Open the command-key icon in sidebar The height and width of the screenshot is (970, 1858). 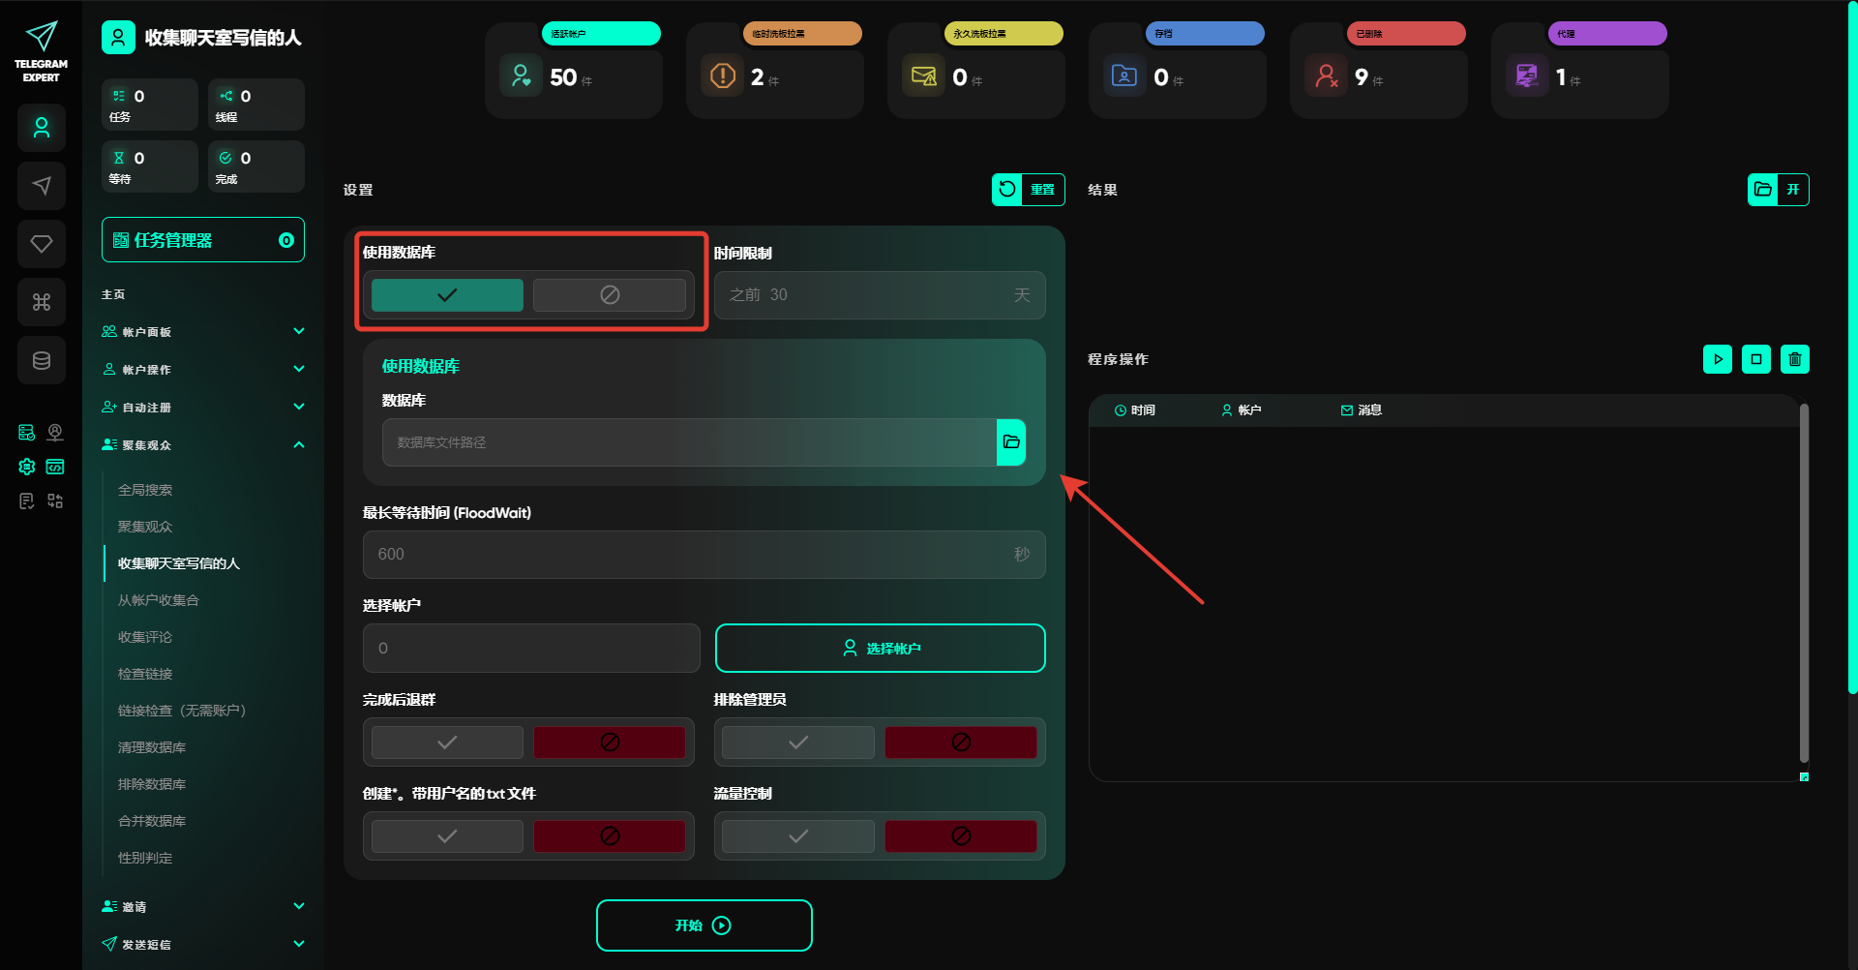42,302
